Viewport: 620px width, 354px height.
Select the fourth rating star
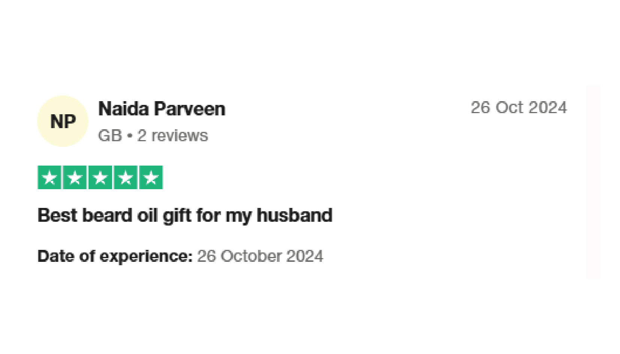coord(126,178)
